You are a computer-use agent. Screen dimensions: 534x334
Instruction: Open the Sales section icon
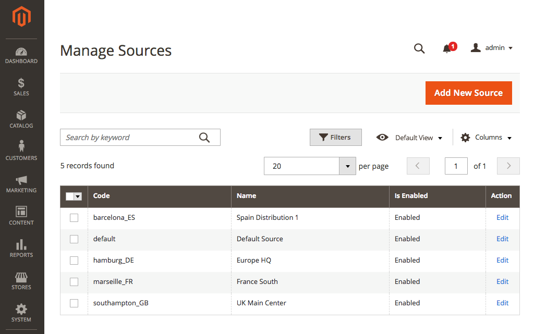pos(21,83)
